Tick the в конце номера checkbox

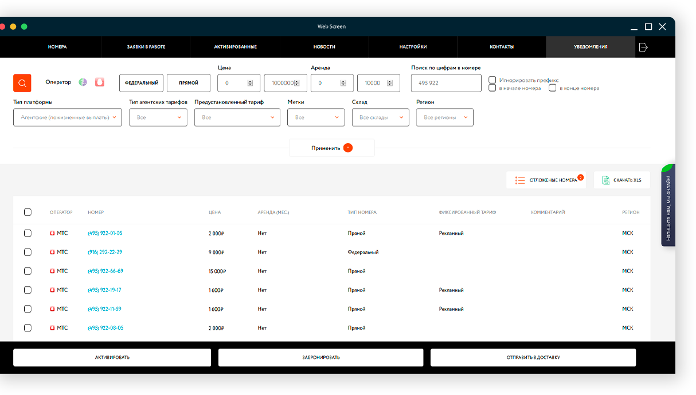(553, 88)
